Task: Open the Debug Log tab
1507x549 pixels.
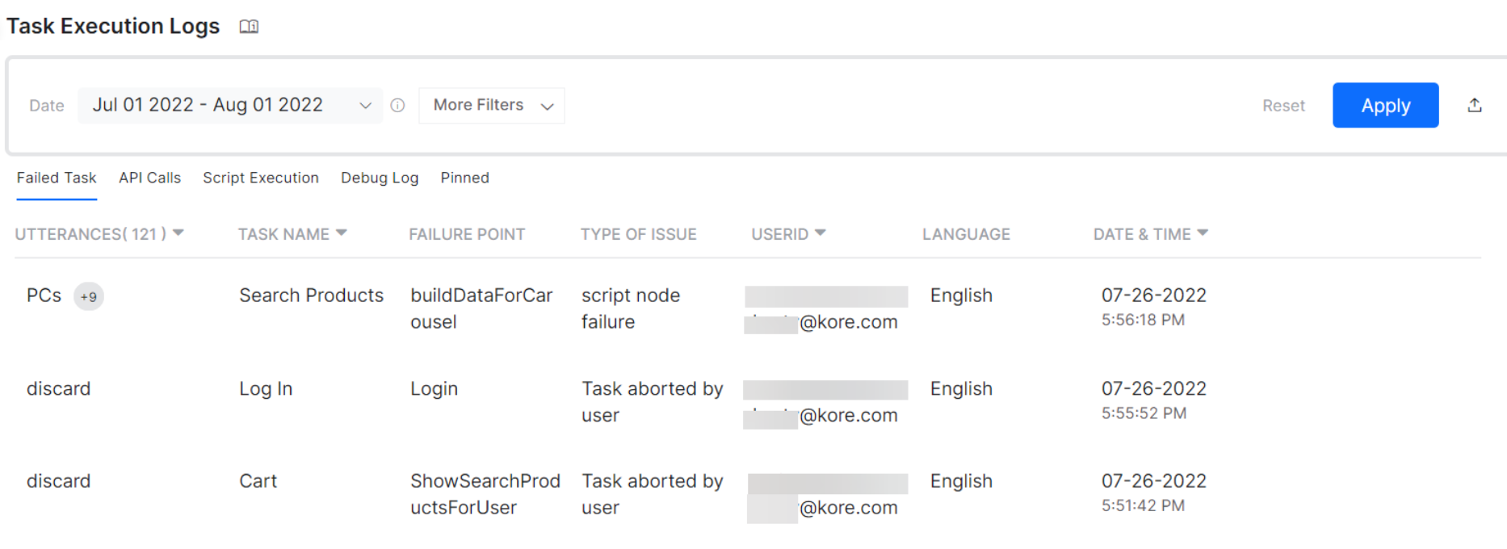Action: click(x=379, y=178)
